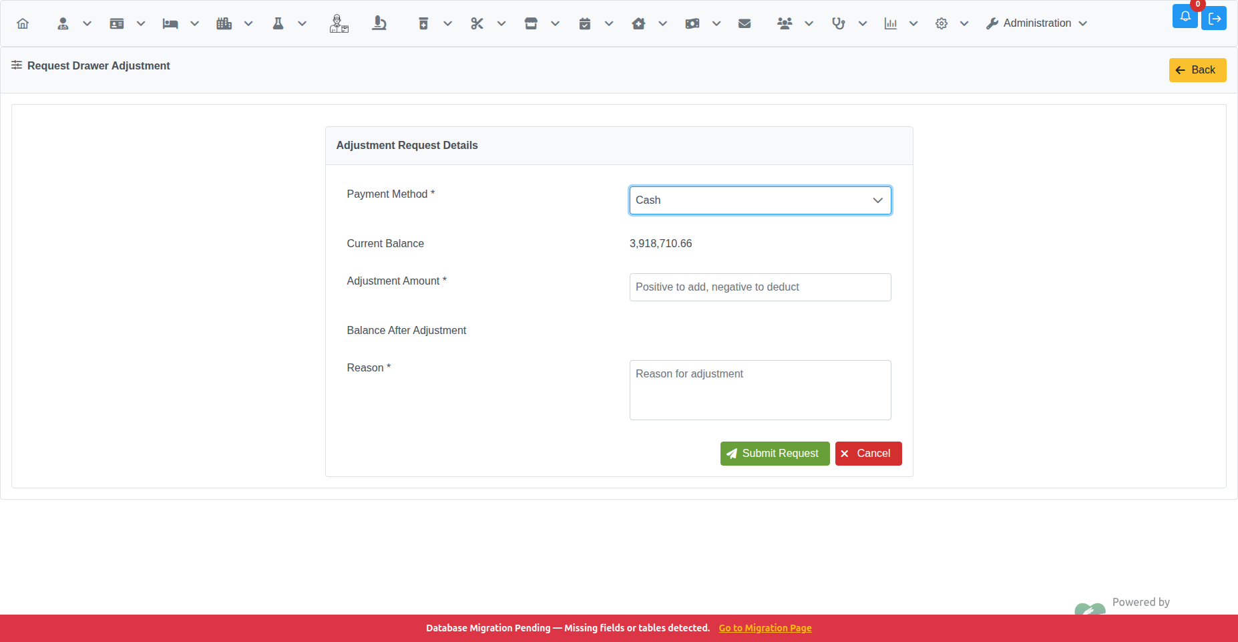Viewport: 1238px width, 642px height.
Task: Expand the calendar appointments menu chevron
Action: [609, 23]
